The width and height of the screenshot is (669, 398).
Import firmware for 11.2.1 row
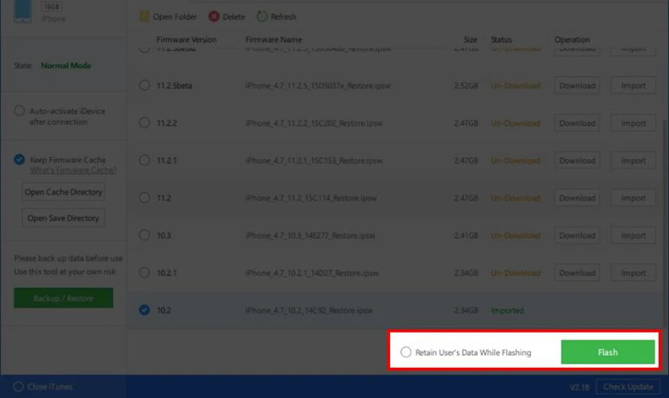pyautogui.click(x=633, y=161)
